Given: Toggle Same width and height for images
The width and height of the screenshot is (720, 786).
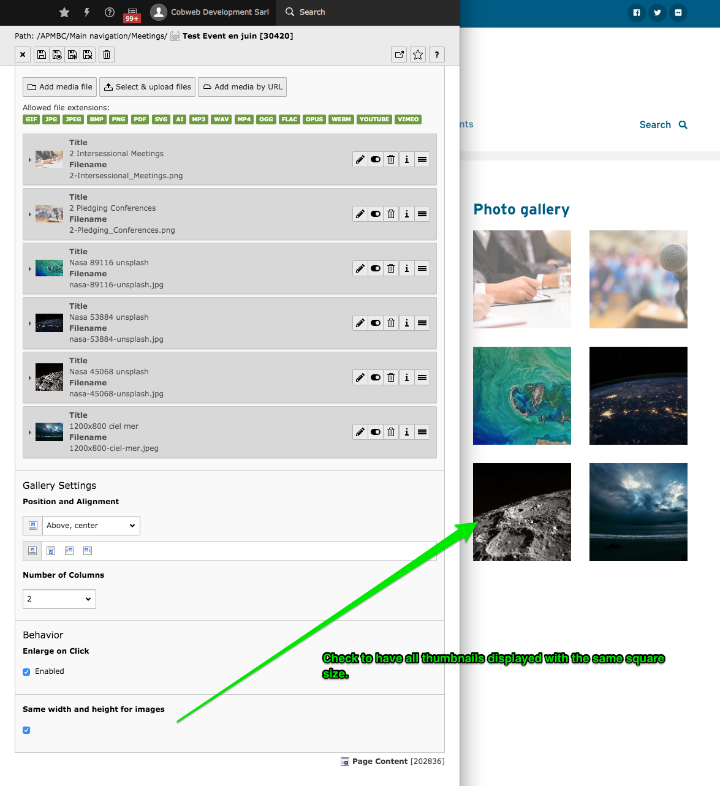Looking at the screenshot, I should (x=26, y=730).
